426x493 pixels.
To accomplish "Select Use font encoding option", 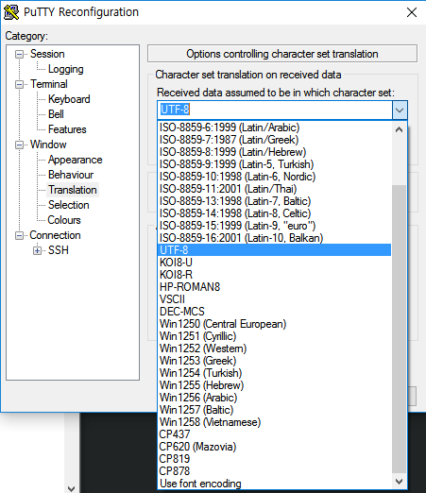I will coord(274,484).
